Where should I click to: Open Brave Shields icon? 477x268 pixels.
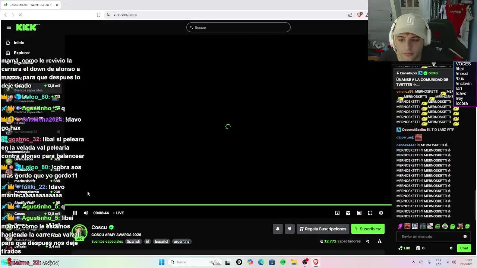(x=359, y=15)
